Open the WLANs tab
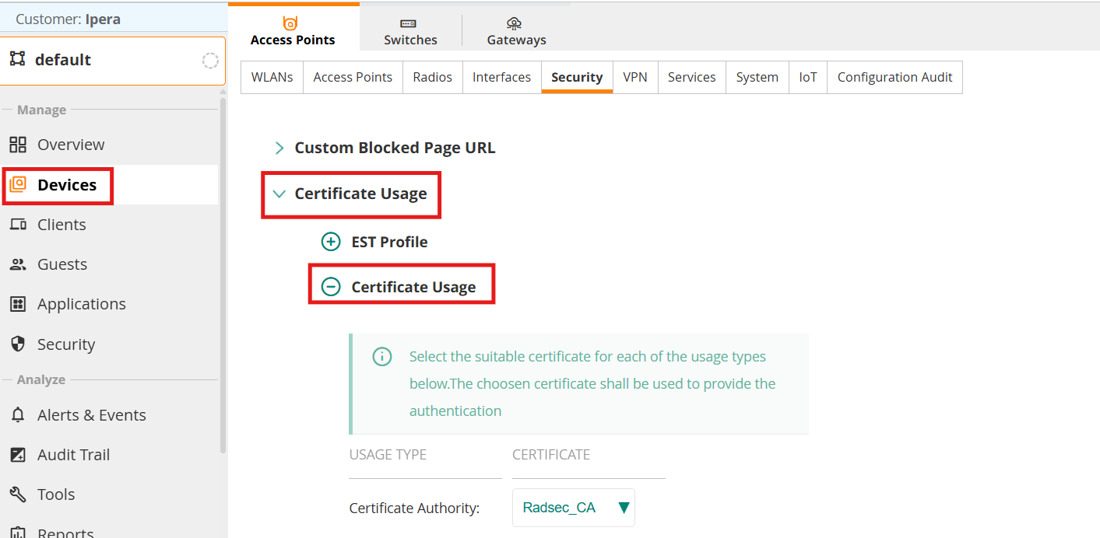This screenshot has width=1100, height=538. click(272, 77)
